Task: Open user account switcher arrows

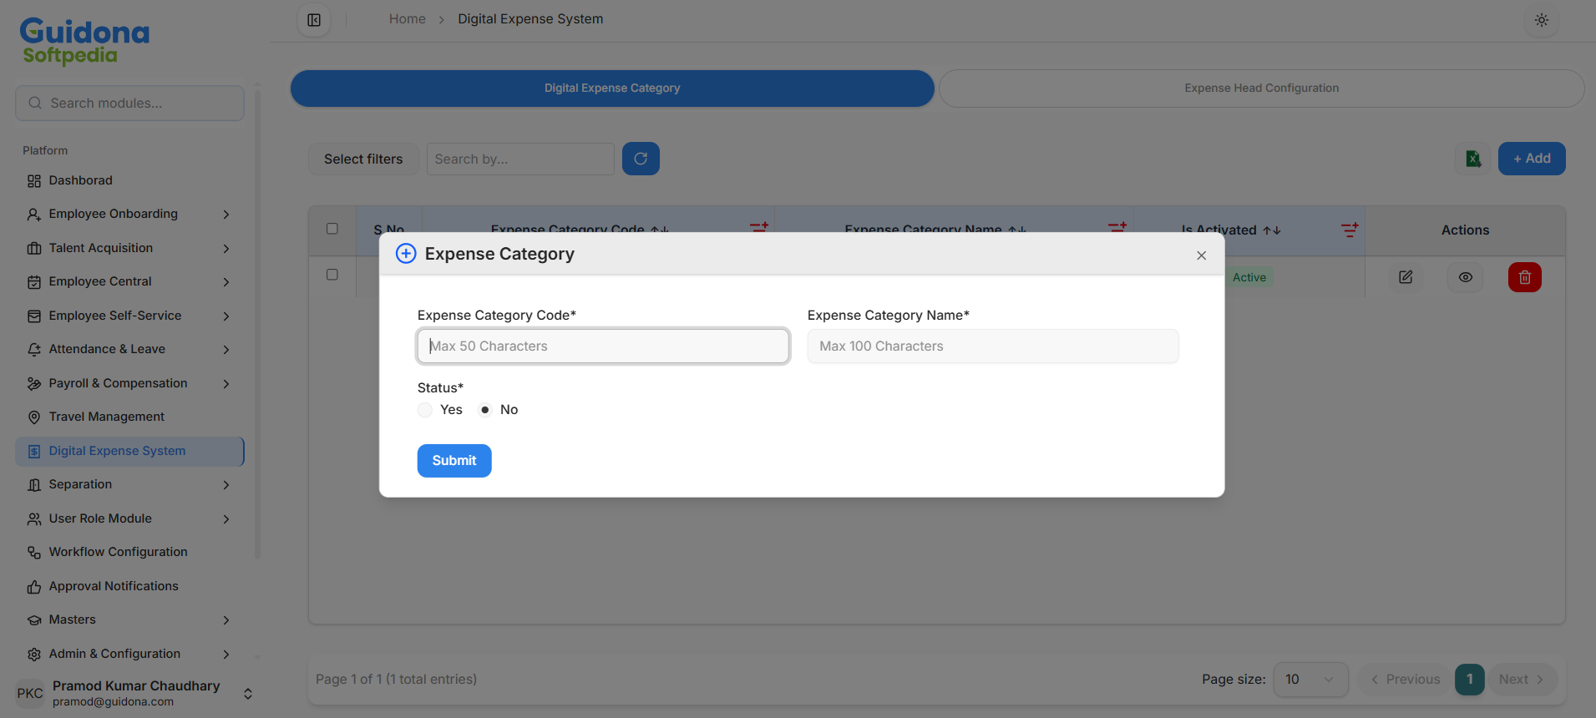Action: (248, 694)
